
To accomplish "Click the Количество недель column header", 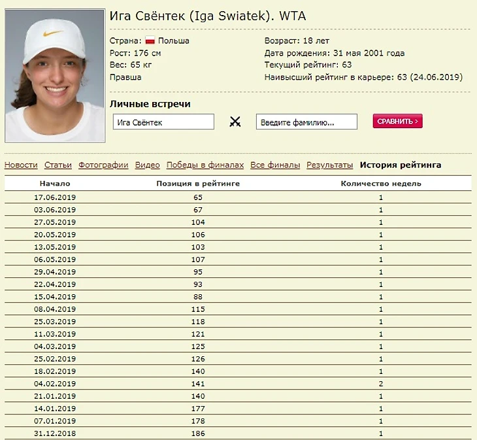I will 381,184.
